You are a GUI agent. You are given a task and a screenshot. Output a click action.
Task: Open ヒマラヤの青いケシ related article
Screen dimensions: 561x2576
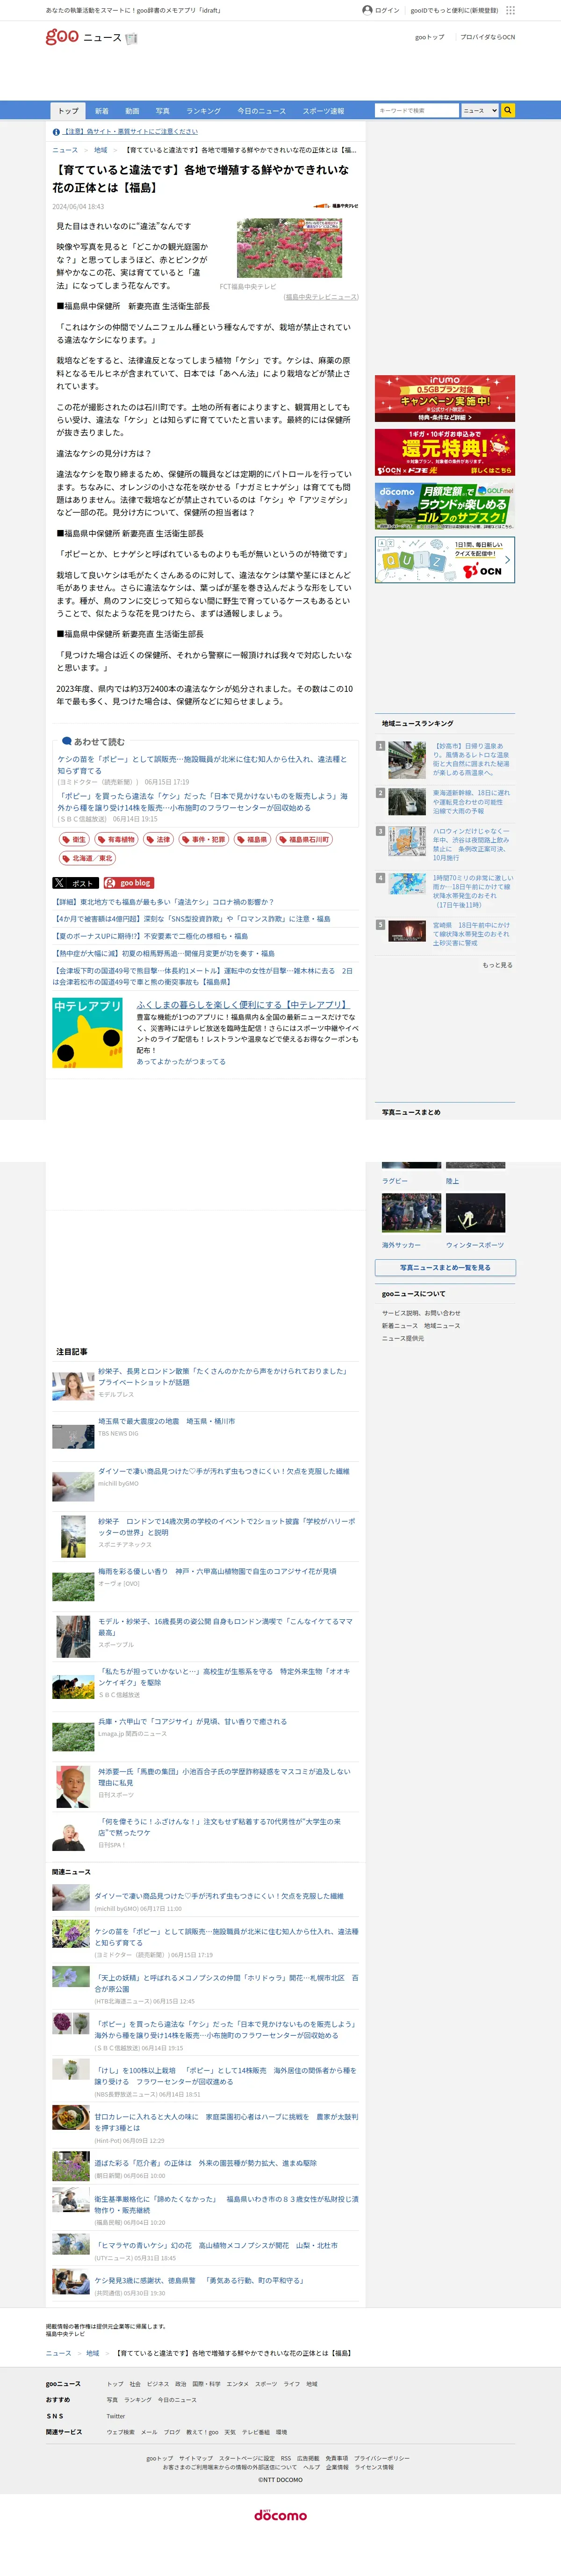[215, 2245]
